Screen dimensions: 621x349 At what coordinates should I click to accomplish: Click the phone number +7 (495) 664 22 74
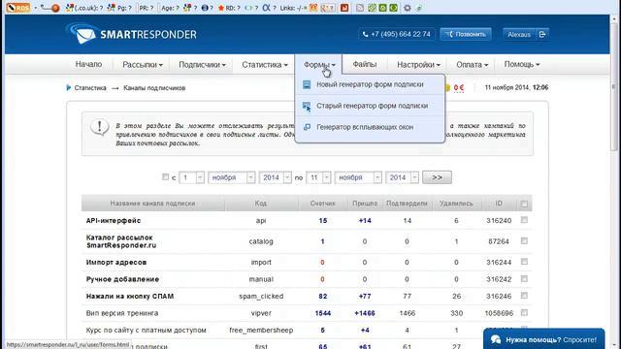397,35
